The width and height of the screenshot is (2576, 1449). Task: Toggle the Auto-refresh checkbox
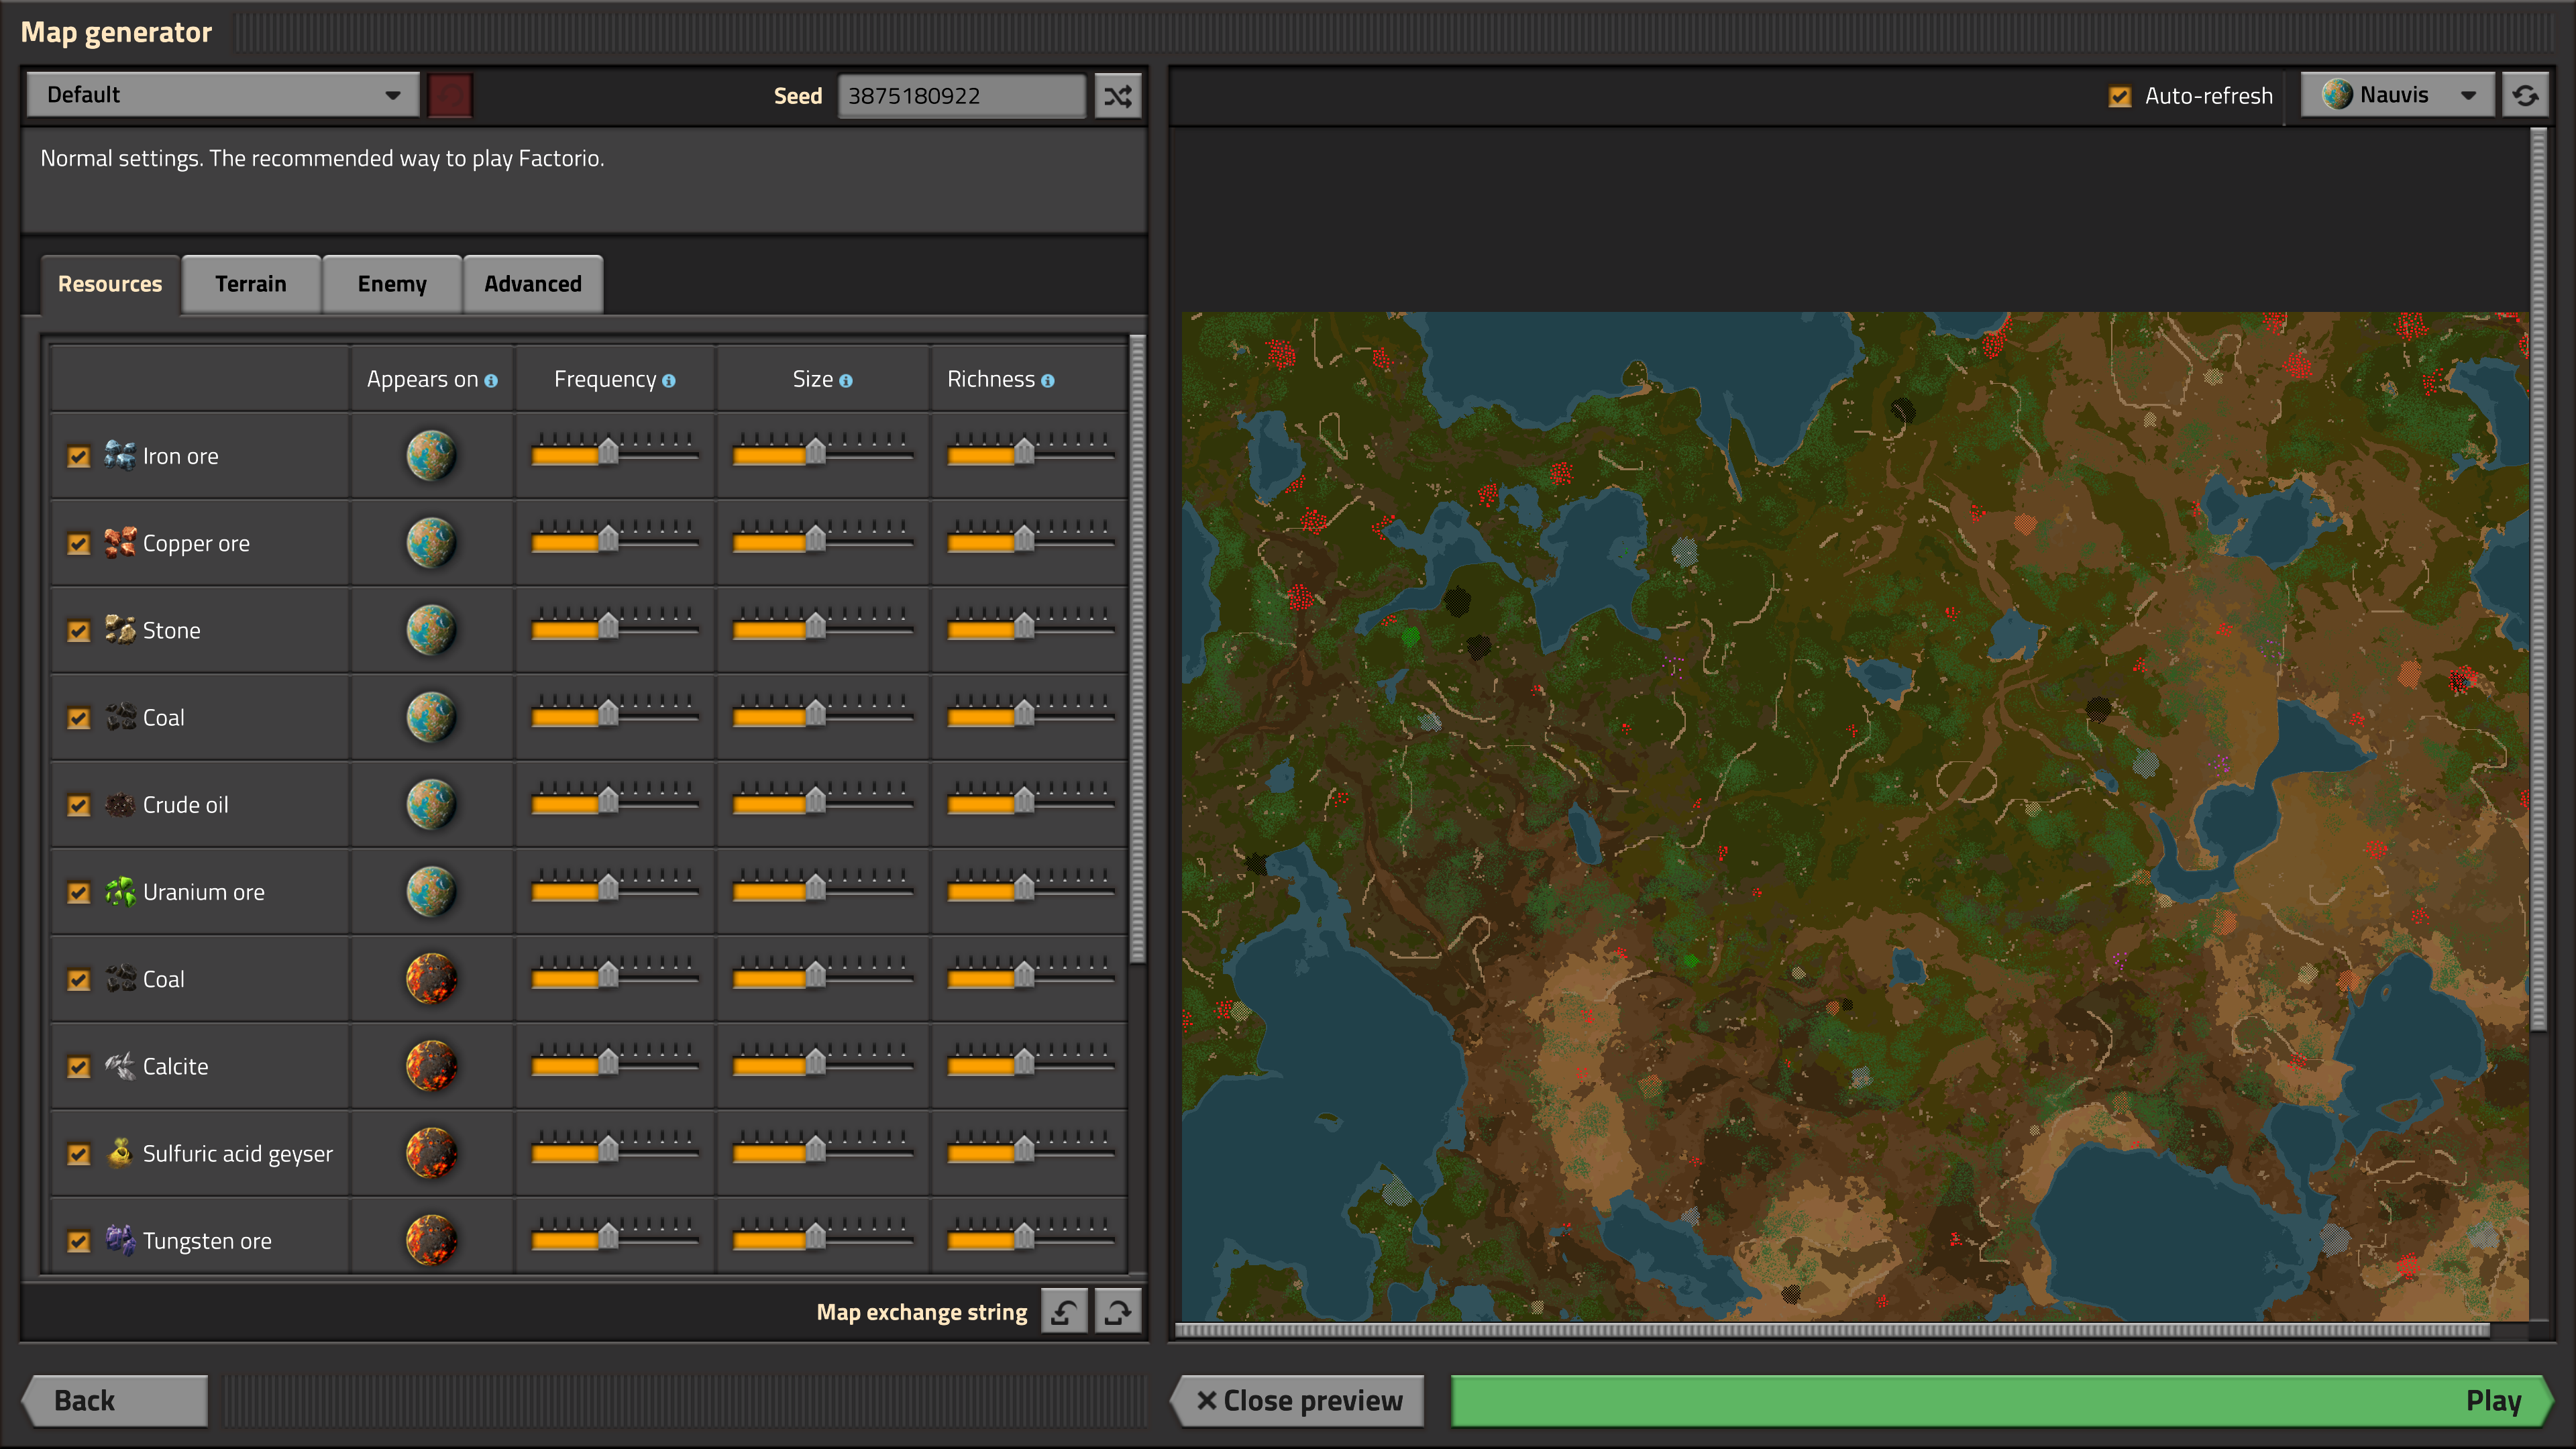click(x=2119, y=96)
